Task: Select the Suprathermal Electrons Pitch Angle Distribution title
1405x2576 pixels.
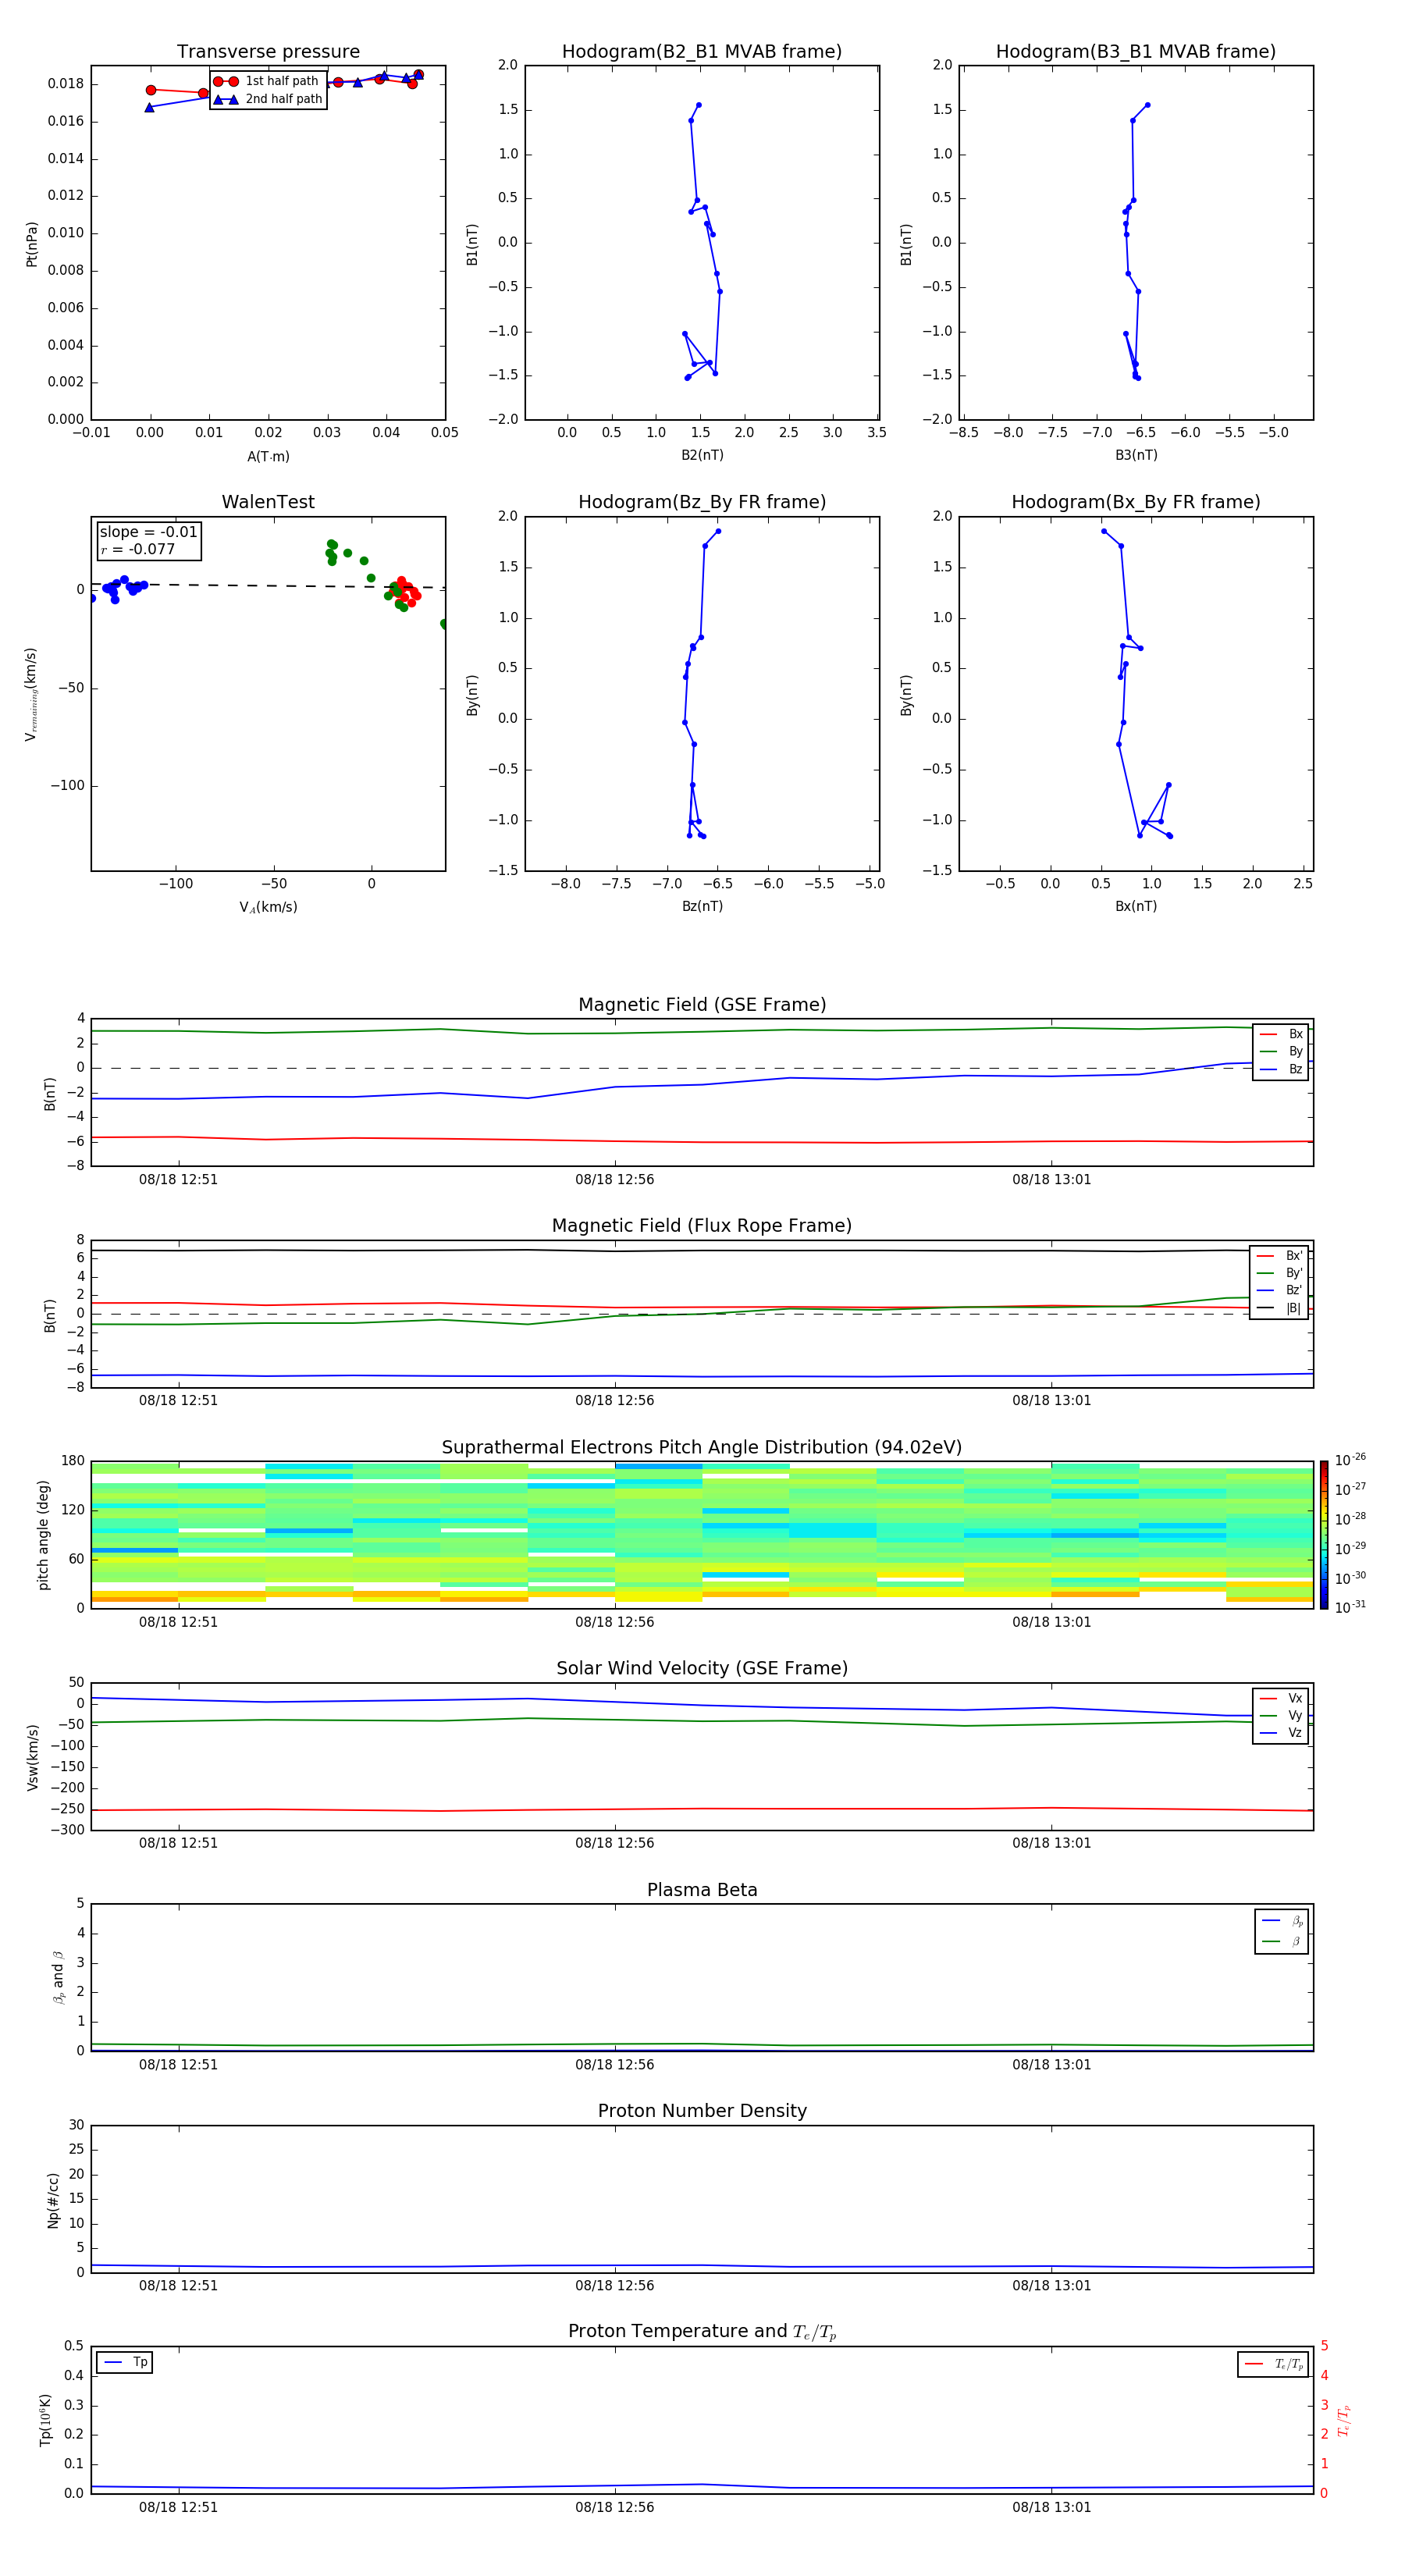Action: point(702,1447)
